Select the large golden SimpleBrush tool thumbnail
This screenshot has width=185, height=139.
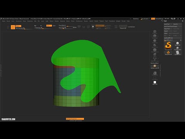click(168, 46)
